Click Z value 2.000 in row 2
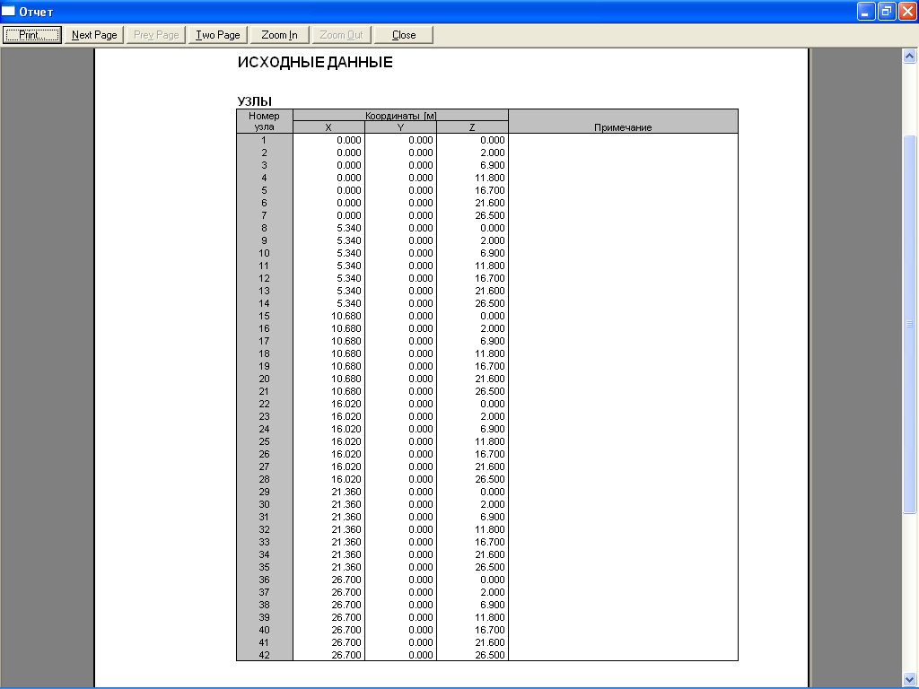Viewport: 919px width, 689px height. tap(493, 153)
